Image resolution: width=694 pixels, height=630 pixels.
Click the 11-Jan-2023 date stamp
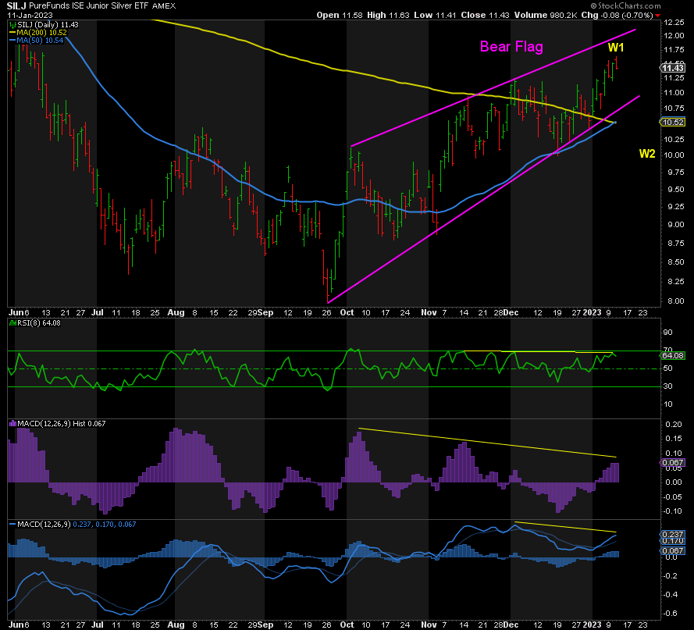[x=30, y=15]
